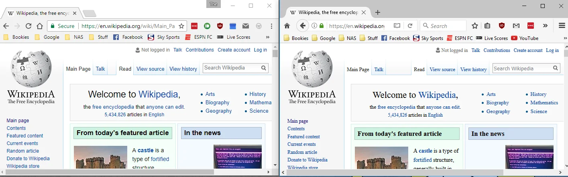This screenshot has width=568, height=177.
Task: Click Firefox's horizontal scrollbar thumb
Action: click(x=395, y=172)
